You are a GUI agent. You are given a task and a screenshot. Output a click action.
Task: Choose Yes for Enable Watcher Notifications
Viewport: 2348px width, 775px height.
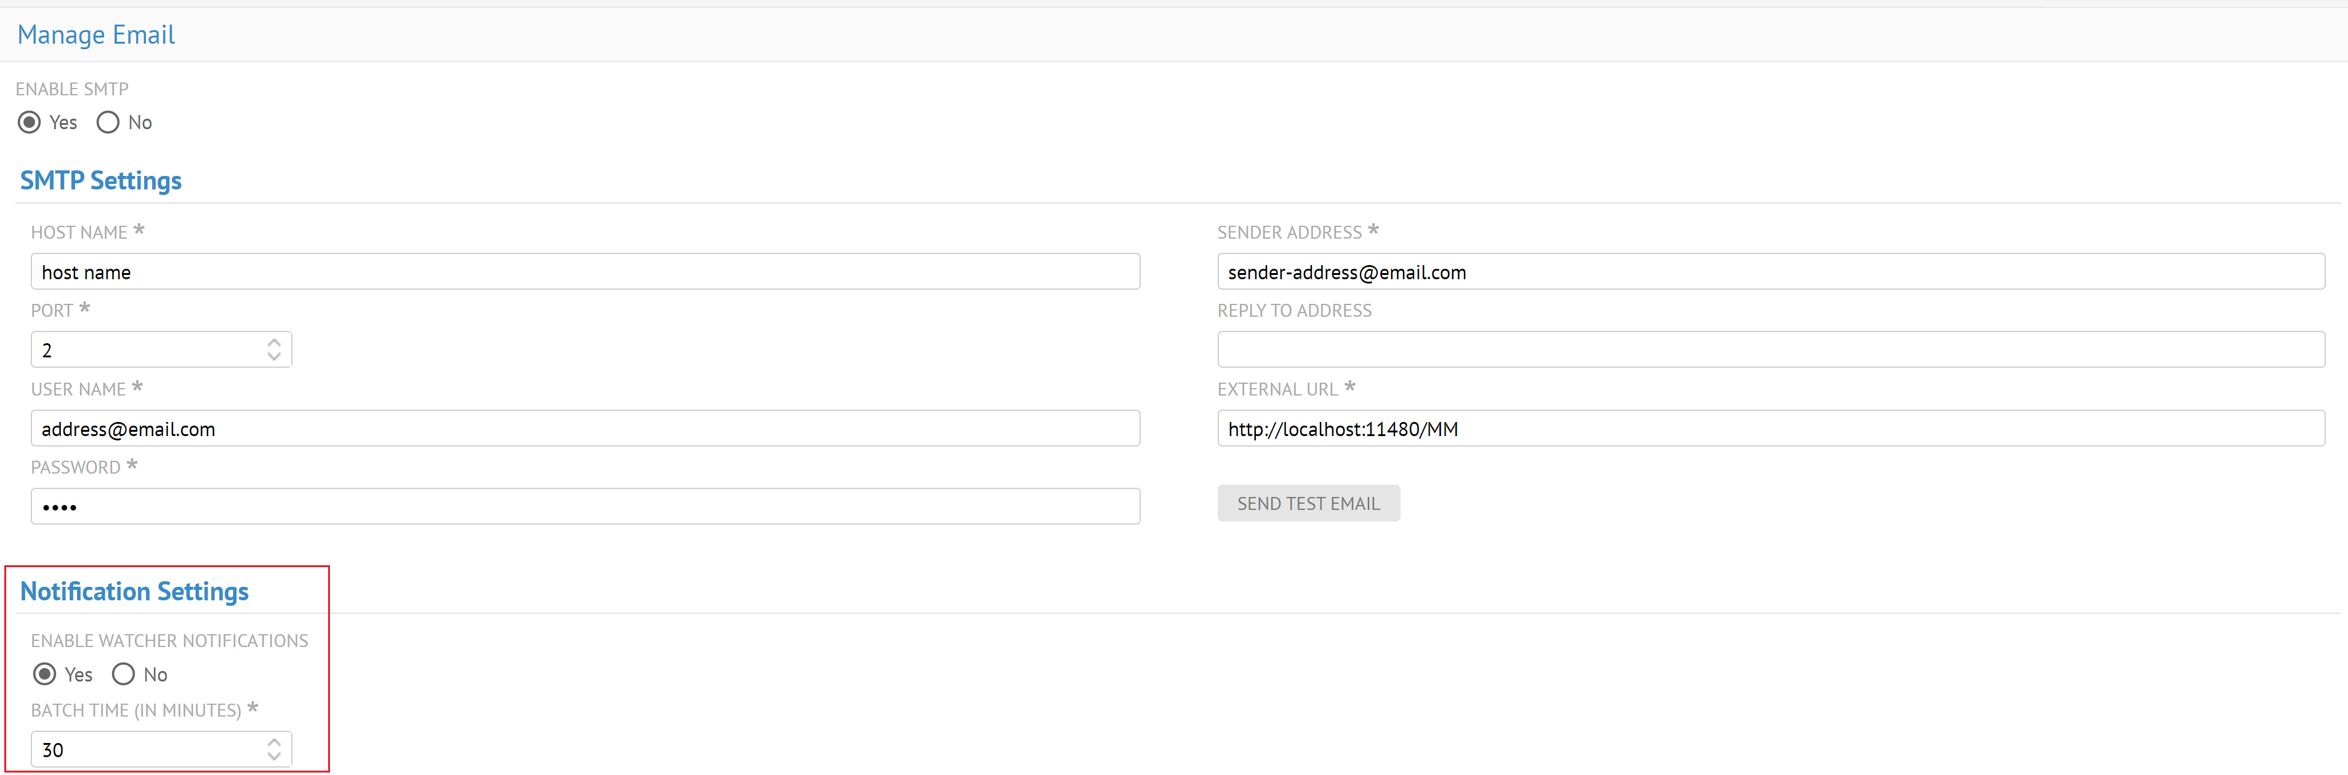(x=45, y=674)
